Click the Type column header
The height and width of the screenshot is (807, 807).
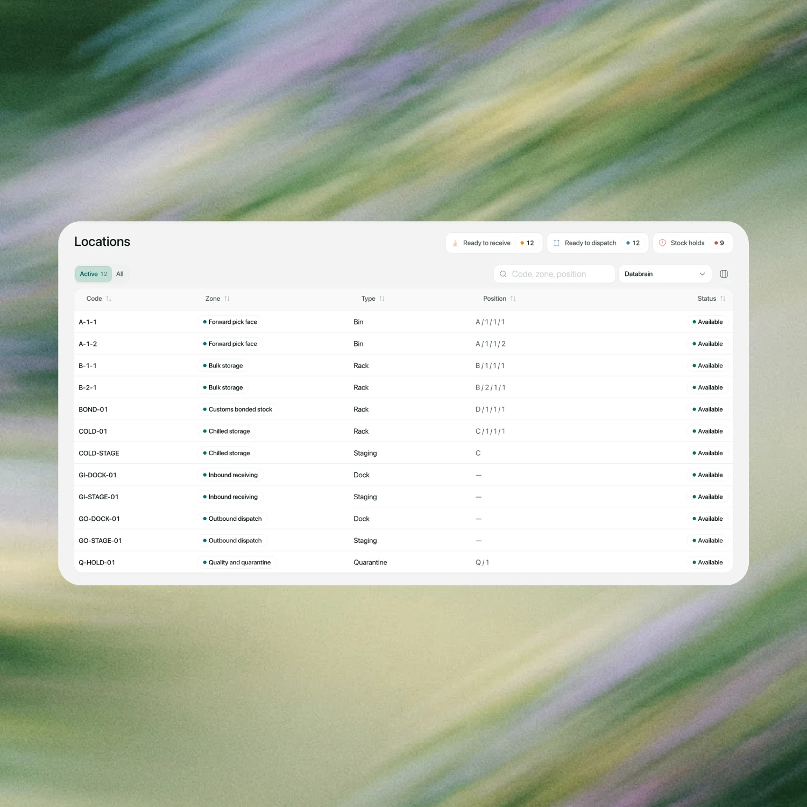(369, 299)
